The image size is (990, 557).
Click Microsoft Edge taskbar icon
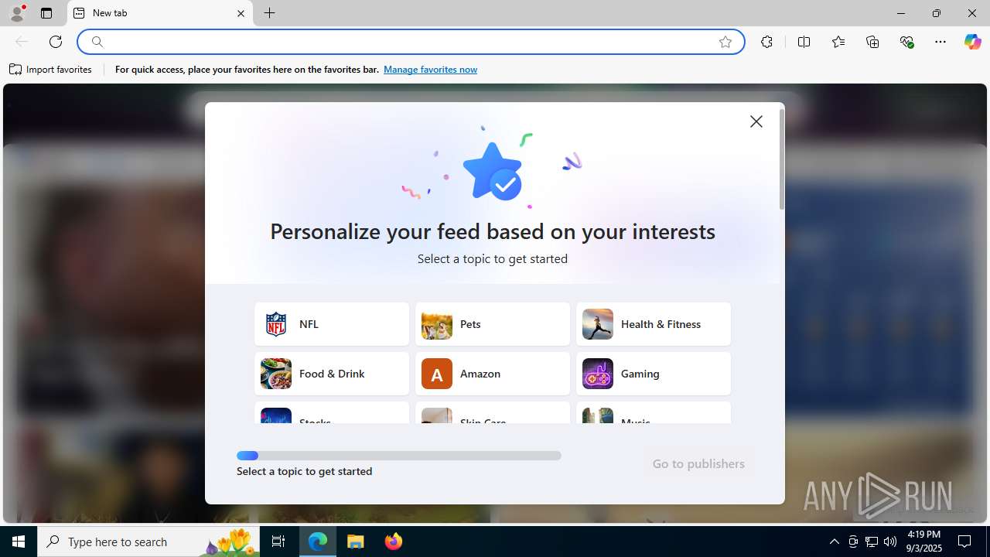tap(318, 542)
